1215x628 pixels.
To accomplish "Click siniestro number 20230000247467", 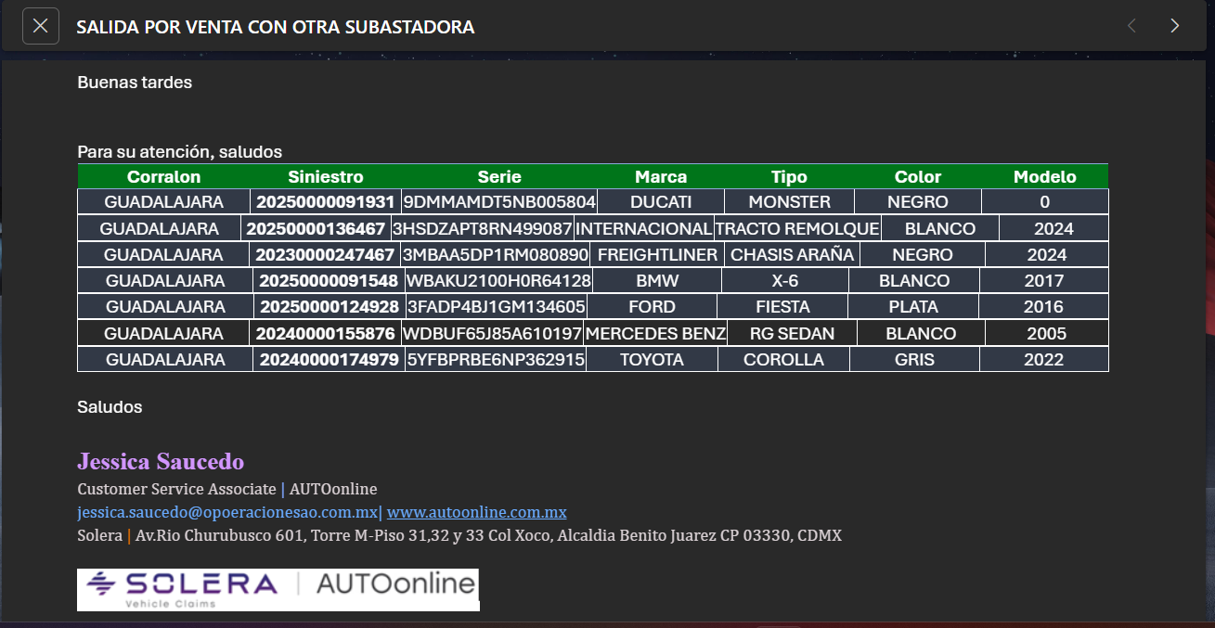I will (326, 254).
